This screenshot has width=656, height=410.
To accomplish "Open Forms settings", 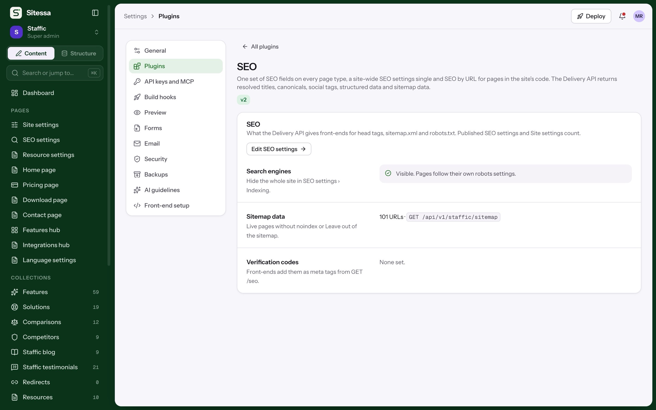I will [176, 128].
